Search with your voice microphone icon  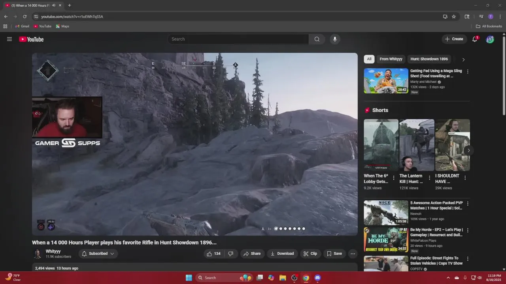(x=335, y=39)
